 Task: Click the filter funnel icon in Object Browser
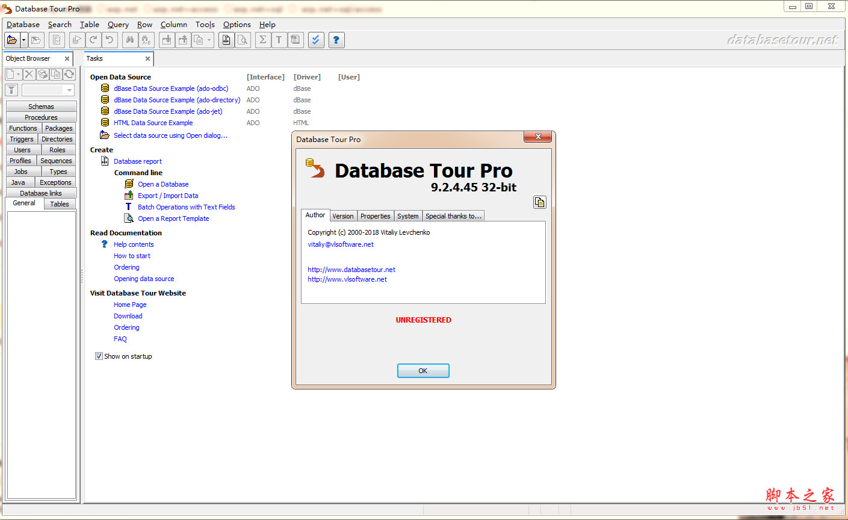tap(11, 90)
